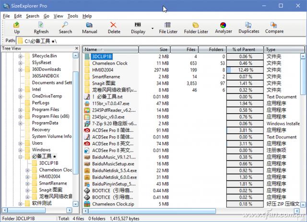Viewport: 307px width, 222px height.
Task: Click the red Delete icon
Action: point(114,25)
